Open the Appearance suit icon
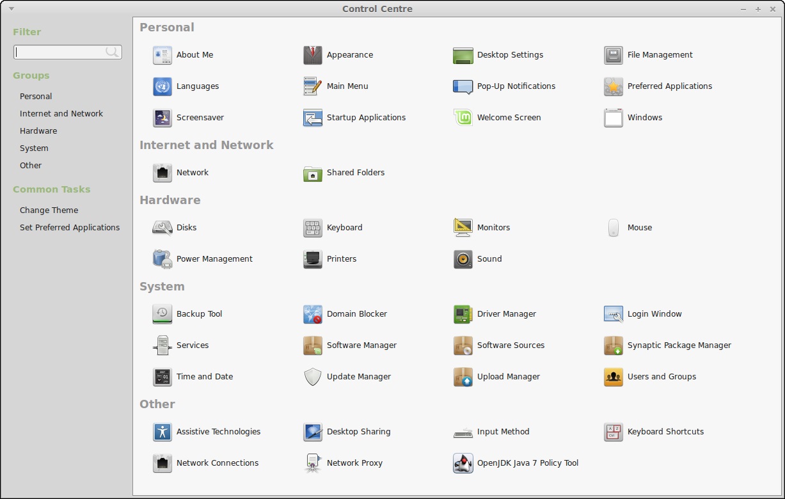Viewport: 785px width, 499px height. pos(313,55)
